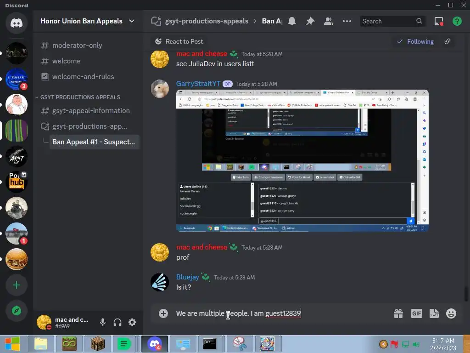This screenshot has width=470, height=353.
Task: Open the Linux Shop server icon
Action: click(x=17, y=79)
